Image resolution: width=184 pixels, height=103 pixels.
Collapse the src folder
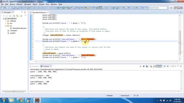pos(6,26)
